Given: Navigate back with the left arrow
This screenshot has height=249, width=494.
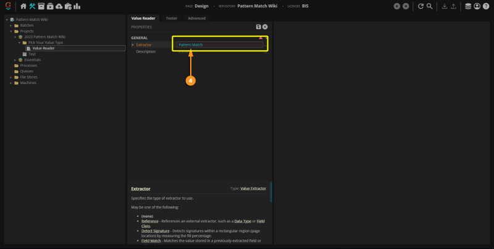Looking at the screenshot, I should (397, 6).
